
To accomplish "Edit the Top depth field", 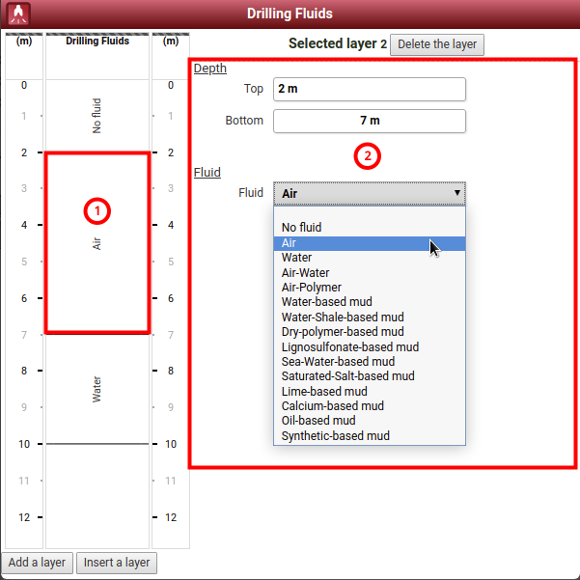I will pyautogui.click(x=369, y=89).
